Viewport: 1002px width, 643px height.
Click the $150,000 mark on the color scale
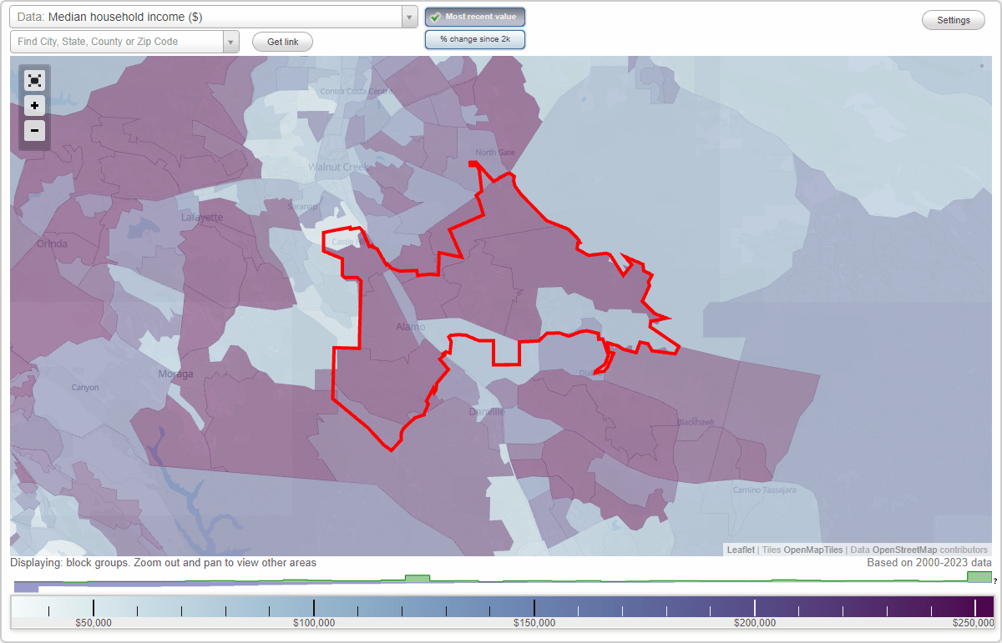tap(534, 607)
